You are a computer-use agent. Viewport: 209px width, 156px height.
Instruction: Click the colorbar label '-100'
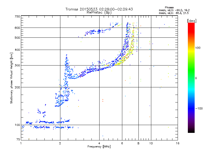coord(199,108)
